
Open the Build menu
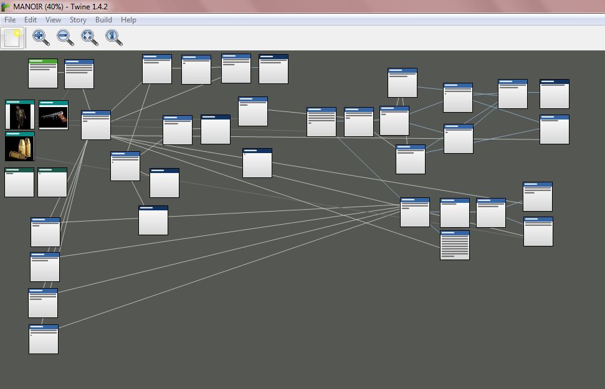[x=103, y=20]
